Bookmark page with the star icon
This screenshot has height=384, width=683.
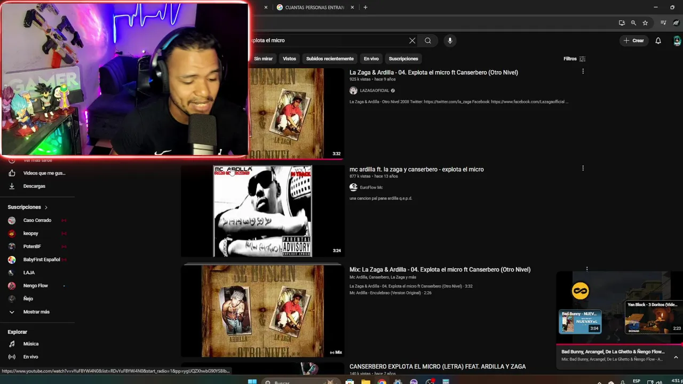click(x=645, y=23)
